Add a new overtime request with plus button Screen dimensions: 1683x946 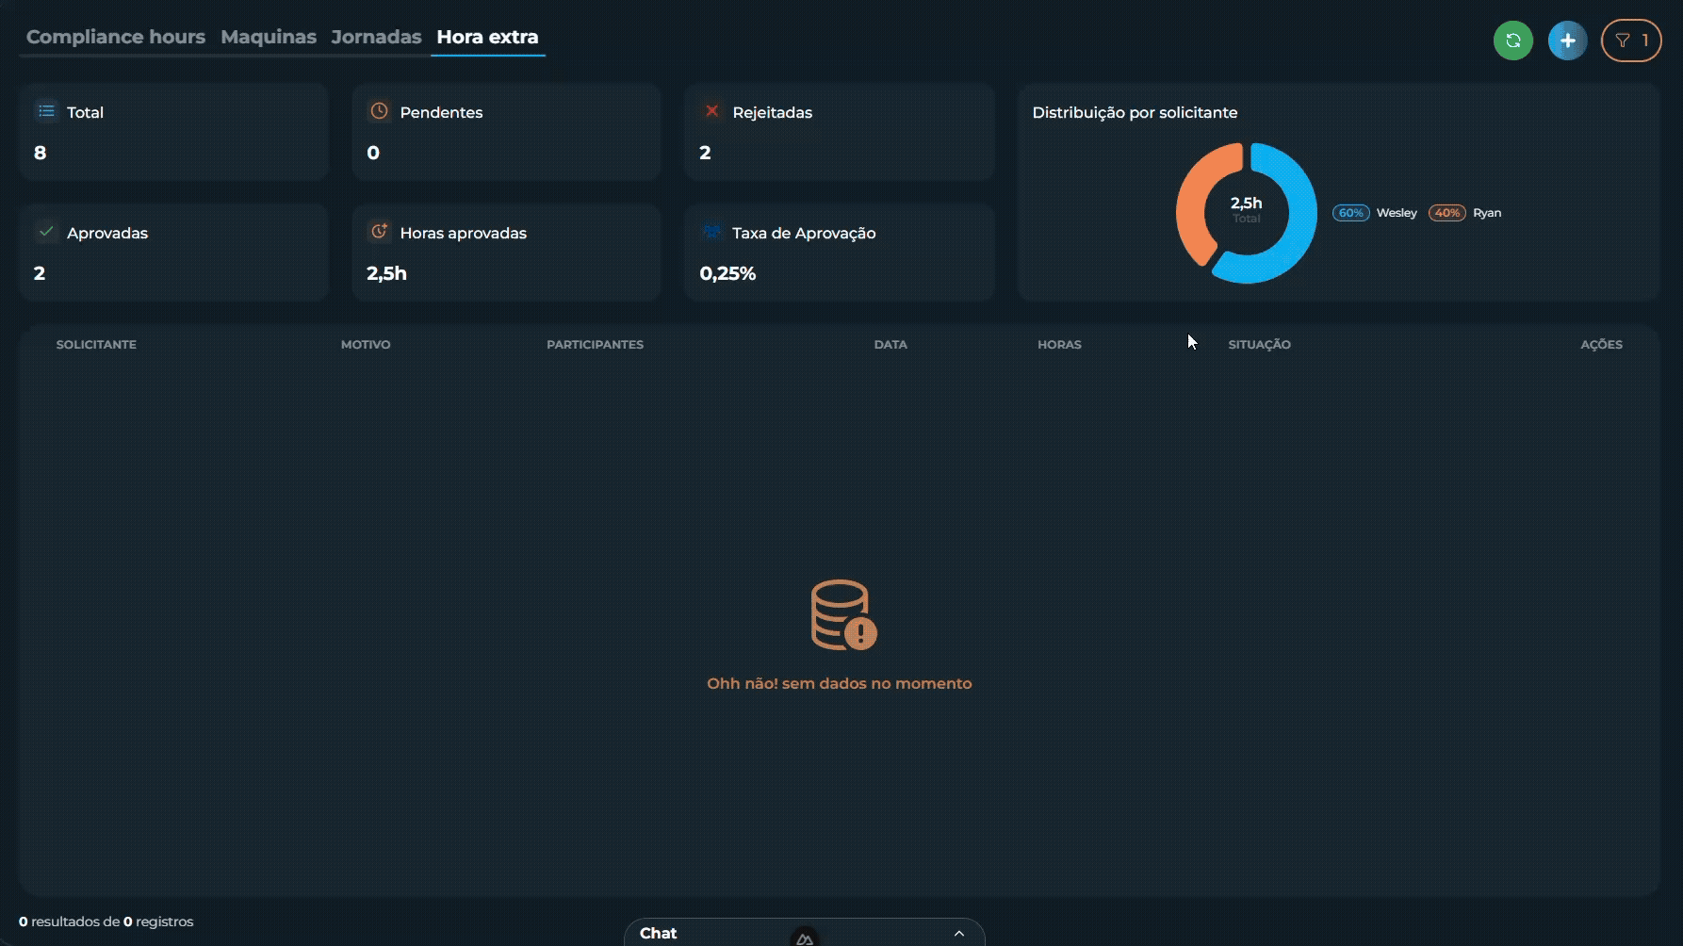click(1568, 41)
